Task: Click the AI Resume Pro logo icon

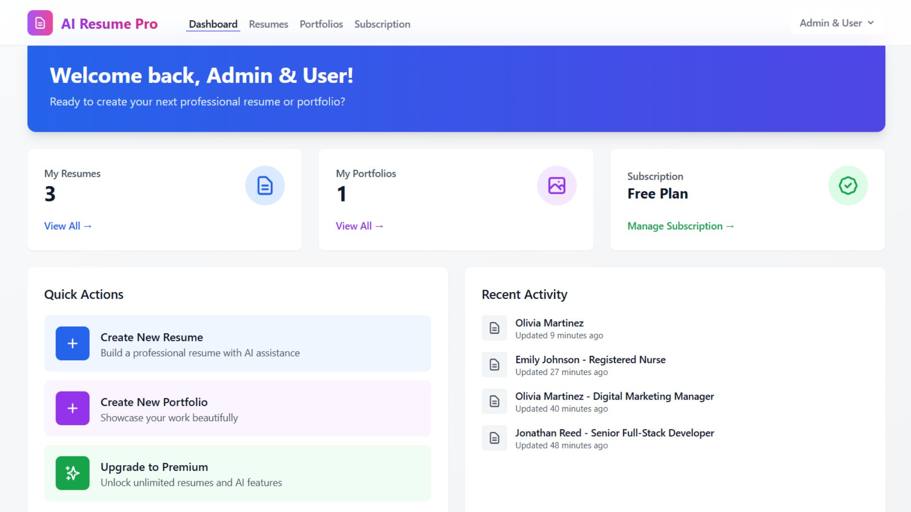Action: pos(40,23)
